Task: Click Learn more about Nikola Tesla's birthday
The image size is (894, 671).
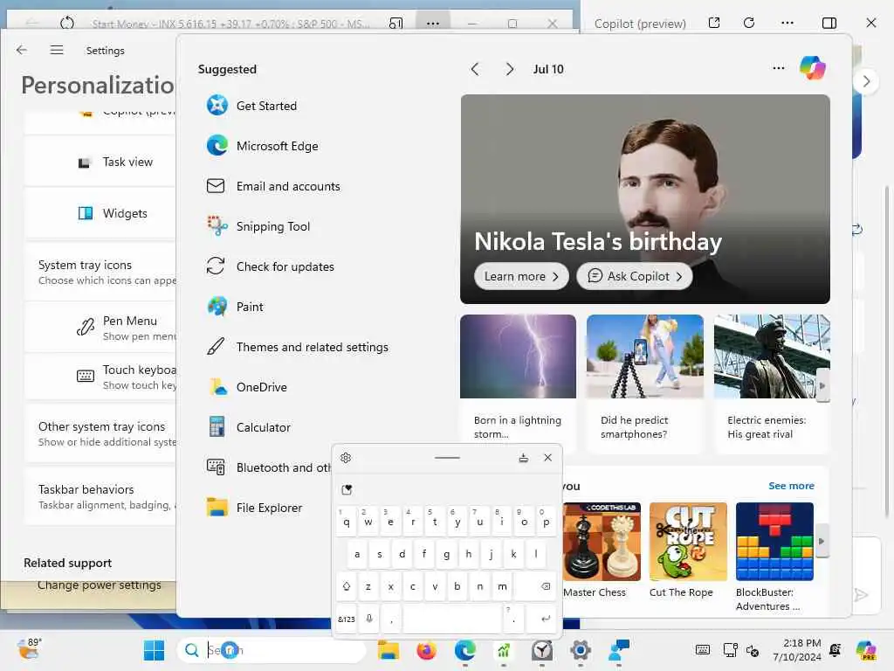Action: tap(521, 276)
